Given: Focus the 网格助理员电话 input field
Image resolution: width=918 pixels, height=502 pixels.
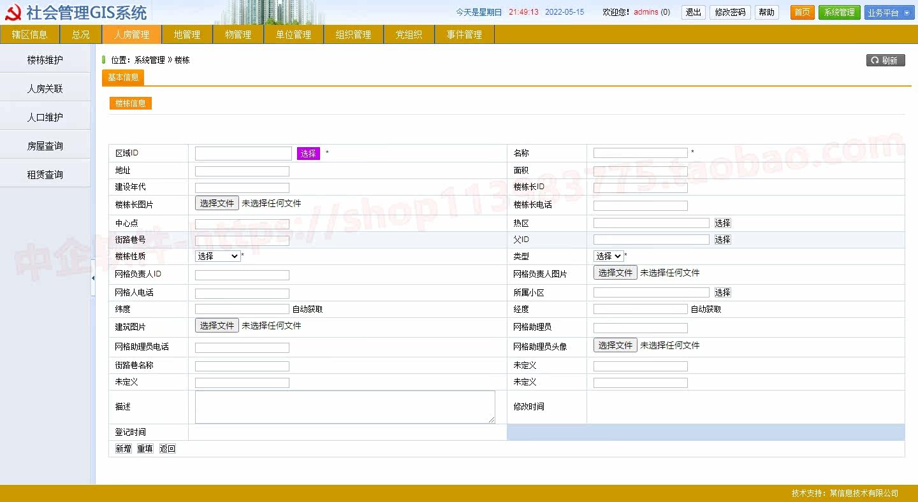Looking at the screenshot, I should (x=242, y=347).
